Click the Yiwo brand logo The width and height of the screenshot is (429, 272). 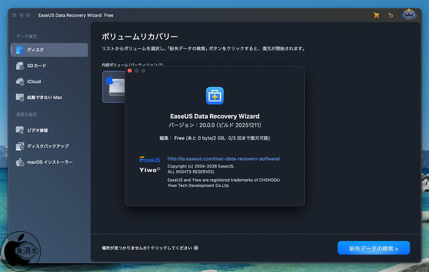[x=149, y=170]
